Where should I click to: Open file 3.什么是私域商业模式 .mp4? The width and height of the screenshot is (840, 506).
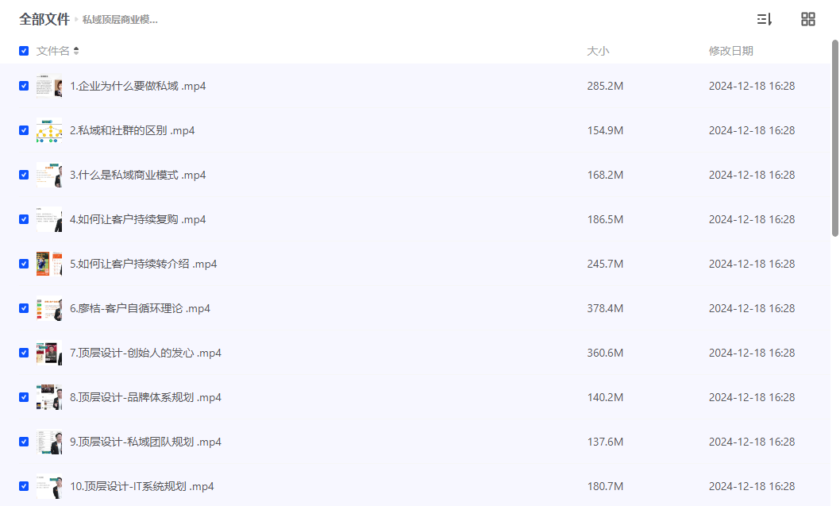click(x=137, y=175)
